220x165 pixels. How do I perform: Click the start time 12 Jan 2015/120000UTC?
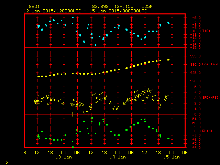pos(52,11)
